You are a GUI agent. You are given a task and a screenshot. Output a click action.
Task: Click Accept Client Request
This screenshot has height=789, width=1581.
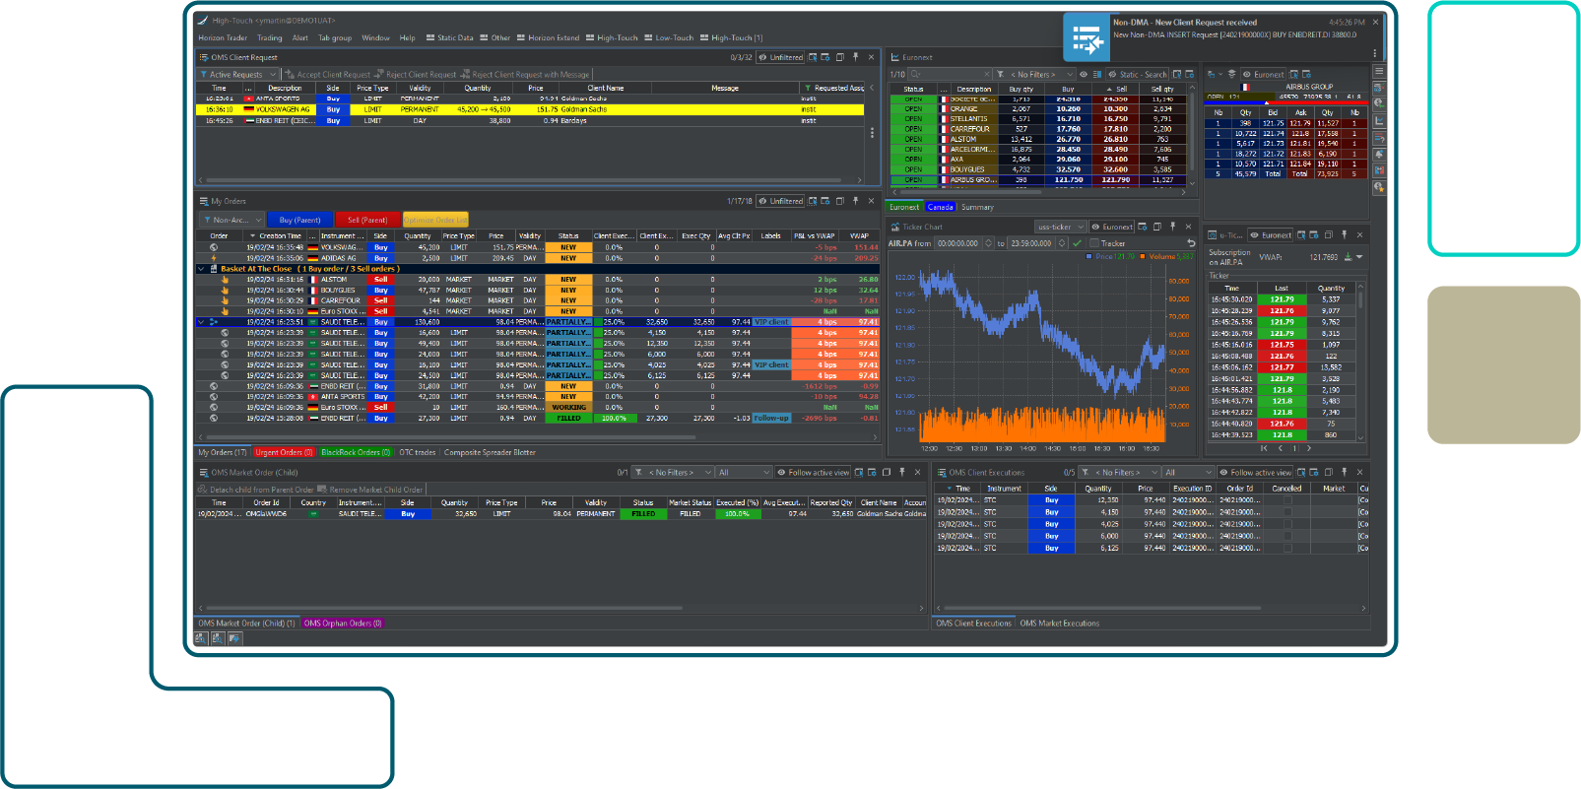click(328, 74)
